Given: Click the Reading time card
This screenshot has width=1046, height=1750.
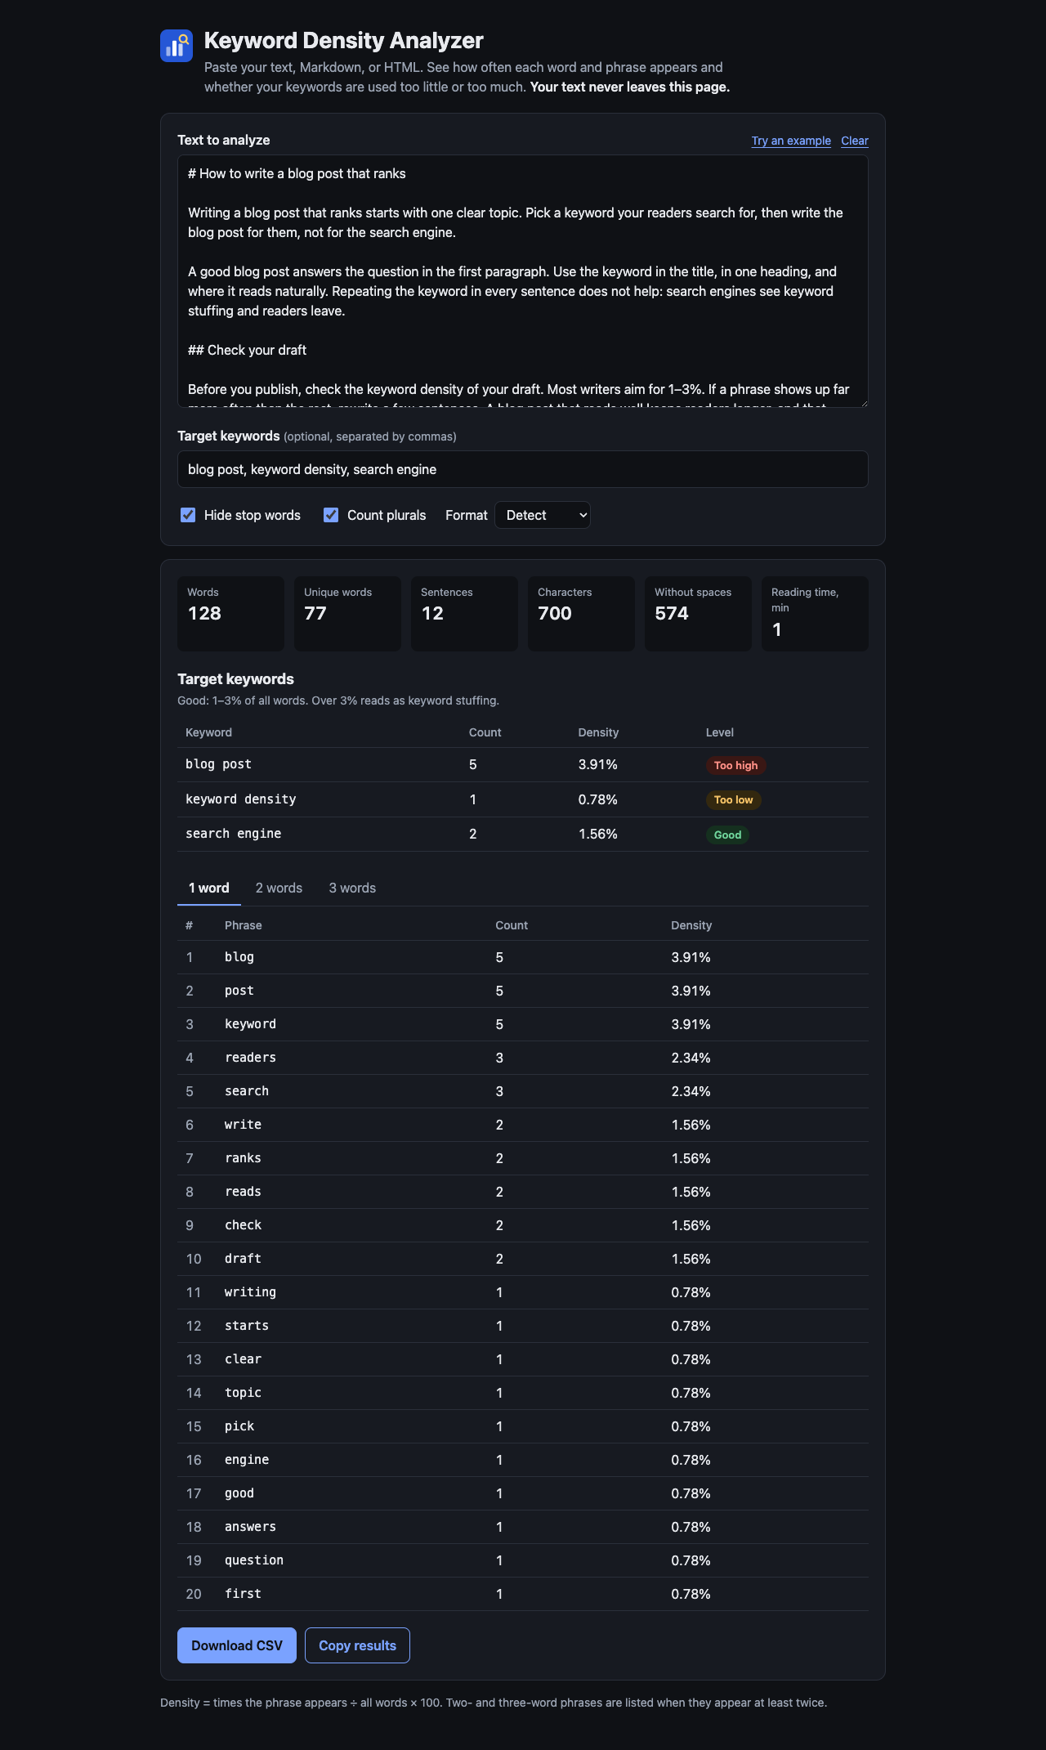Looking at the screenshot, I should (x=815, y=614).
